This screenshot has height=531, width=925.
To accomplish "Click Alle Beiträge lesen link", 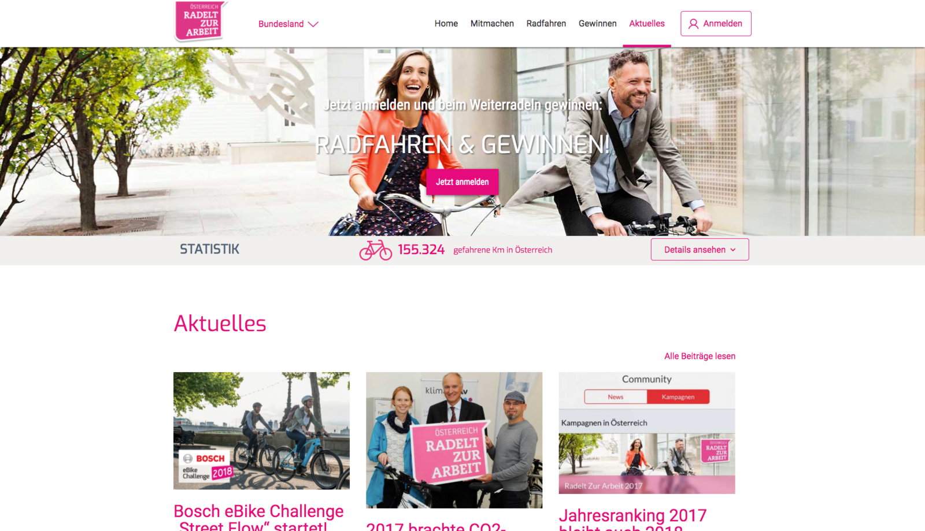I will pos(700,356).
